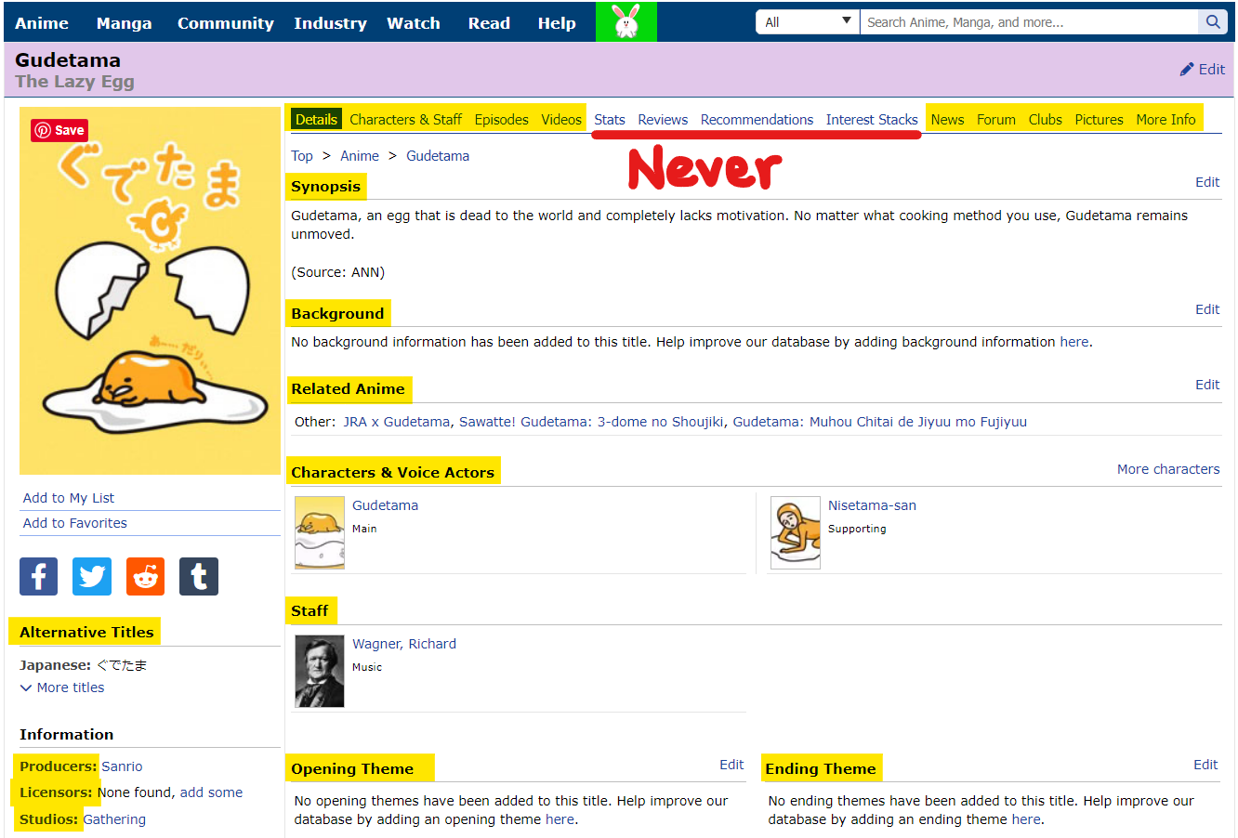Click the pencil Edit link in title bar

pyautogui.click(x=1203, y=70)
